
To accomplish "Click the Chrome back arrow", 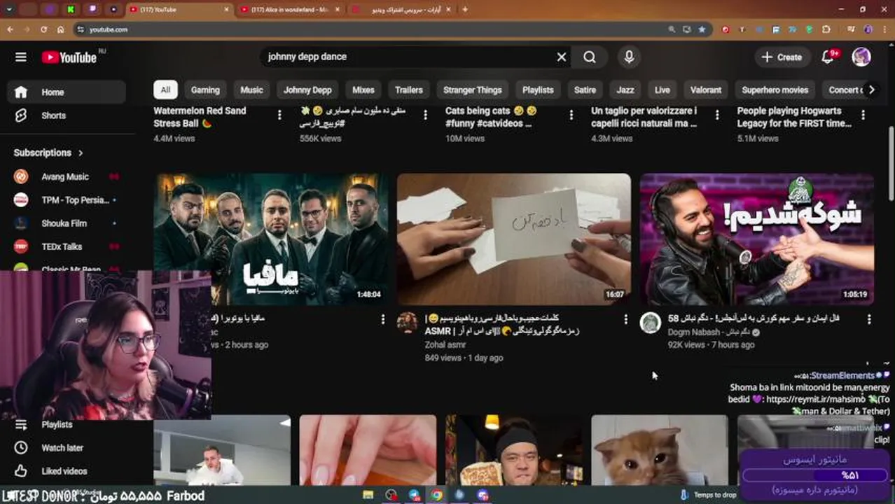I will 10,29.
